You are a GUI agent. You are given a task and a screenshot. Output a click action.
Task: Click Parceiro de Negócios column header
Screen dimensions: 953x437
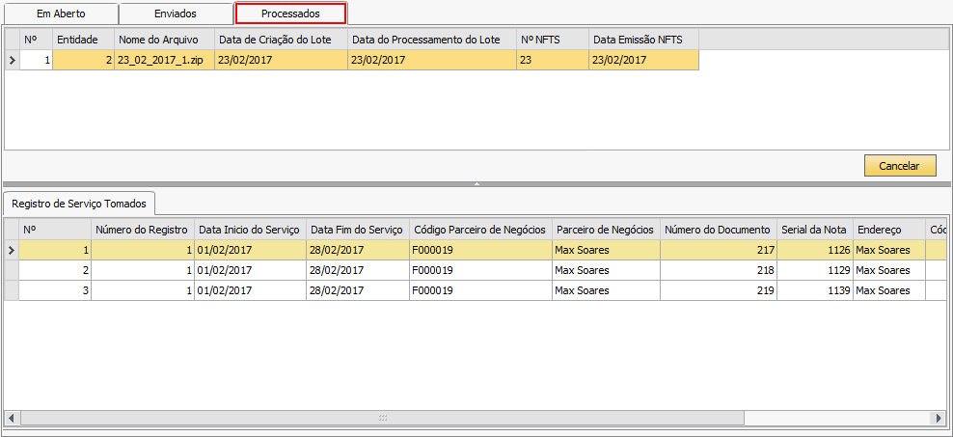606,230
